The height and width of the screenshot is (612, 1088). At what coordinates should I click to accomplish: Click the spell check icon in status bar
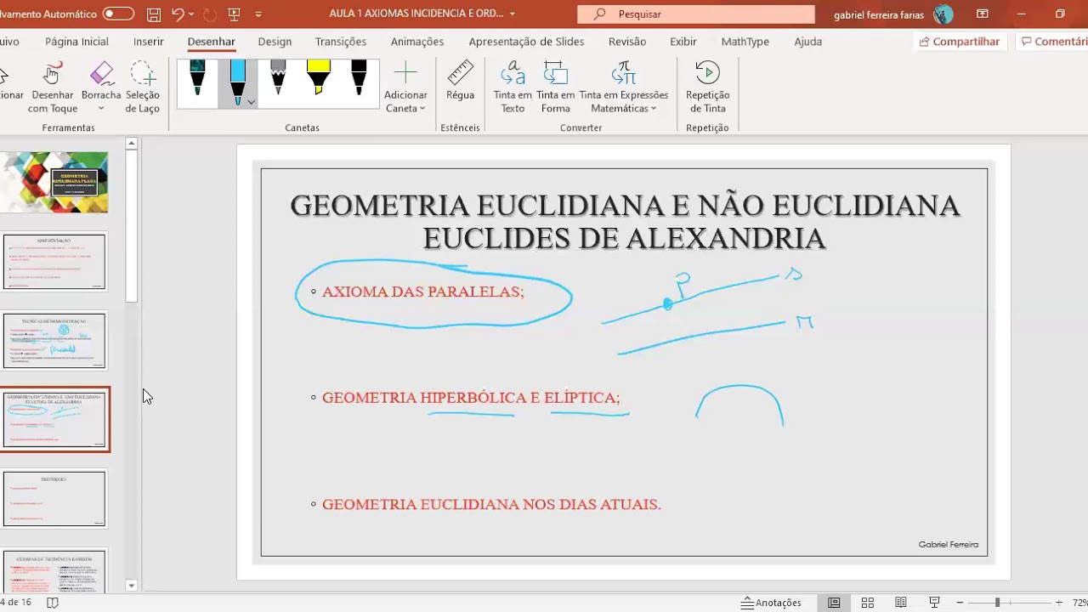(x=53, y=603)
